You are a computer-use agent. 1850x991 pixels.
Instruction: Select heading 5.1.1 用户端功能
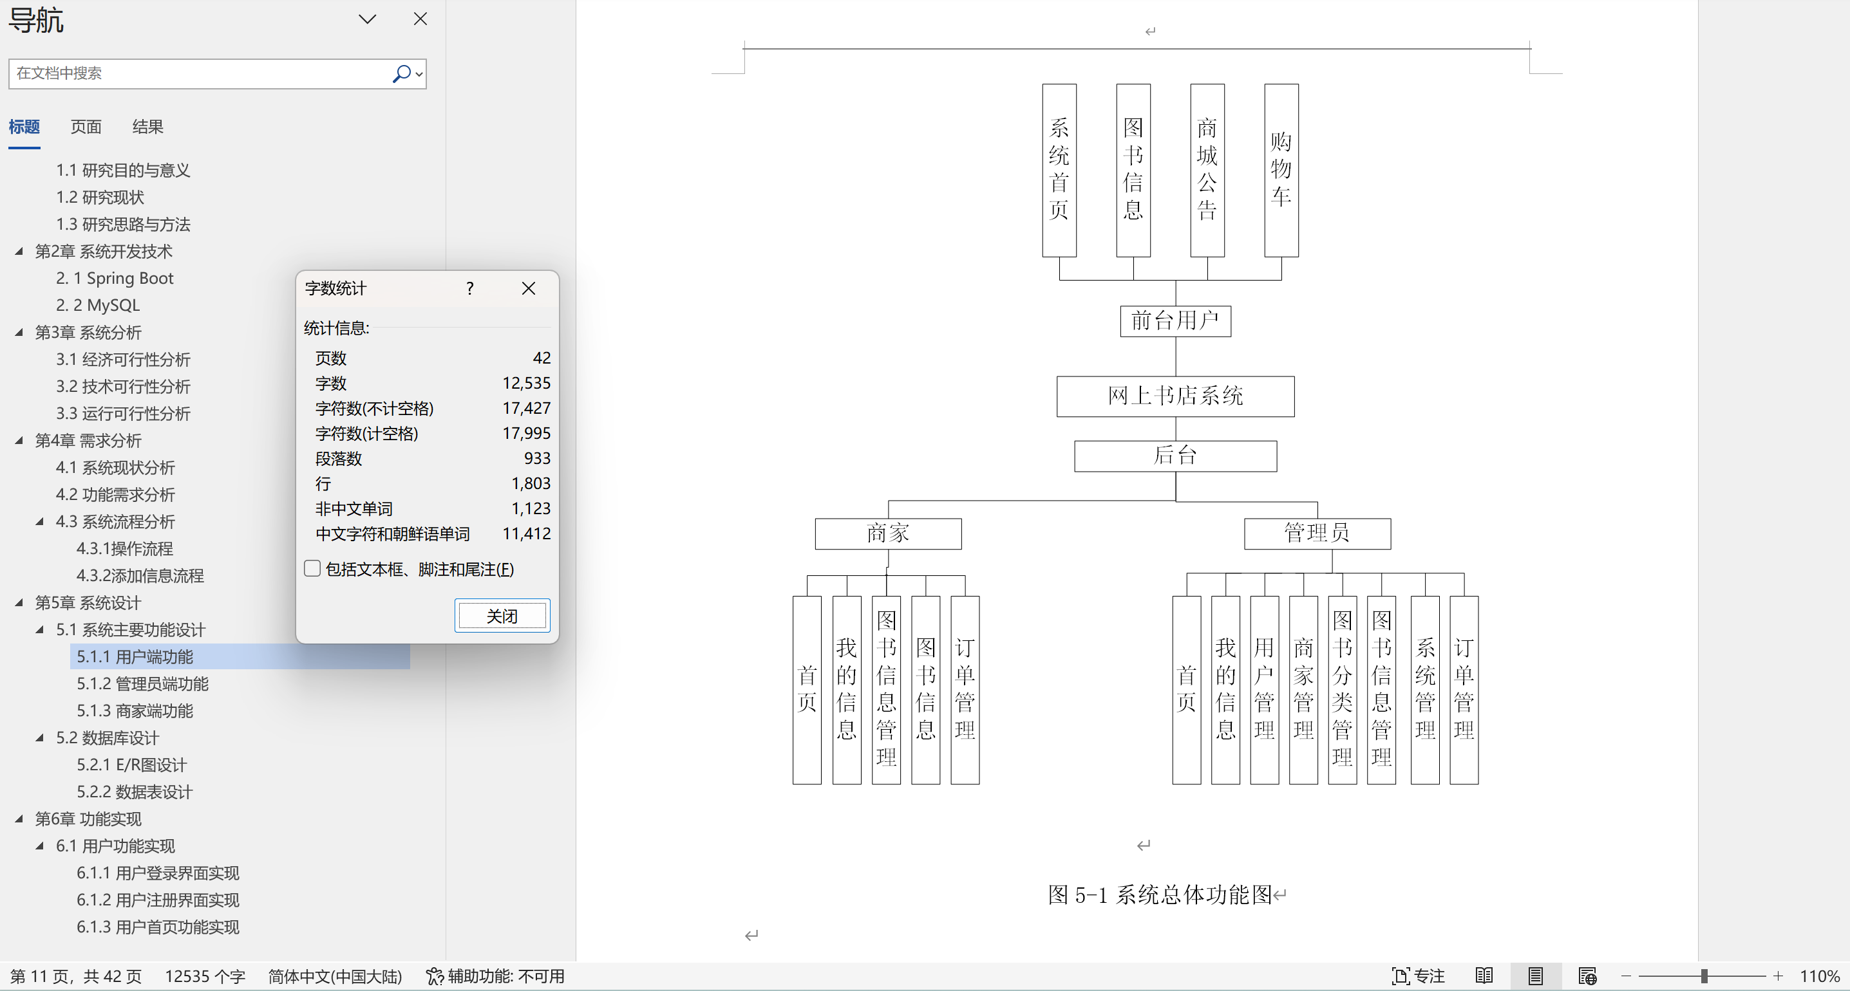click(135, 657)
